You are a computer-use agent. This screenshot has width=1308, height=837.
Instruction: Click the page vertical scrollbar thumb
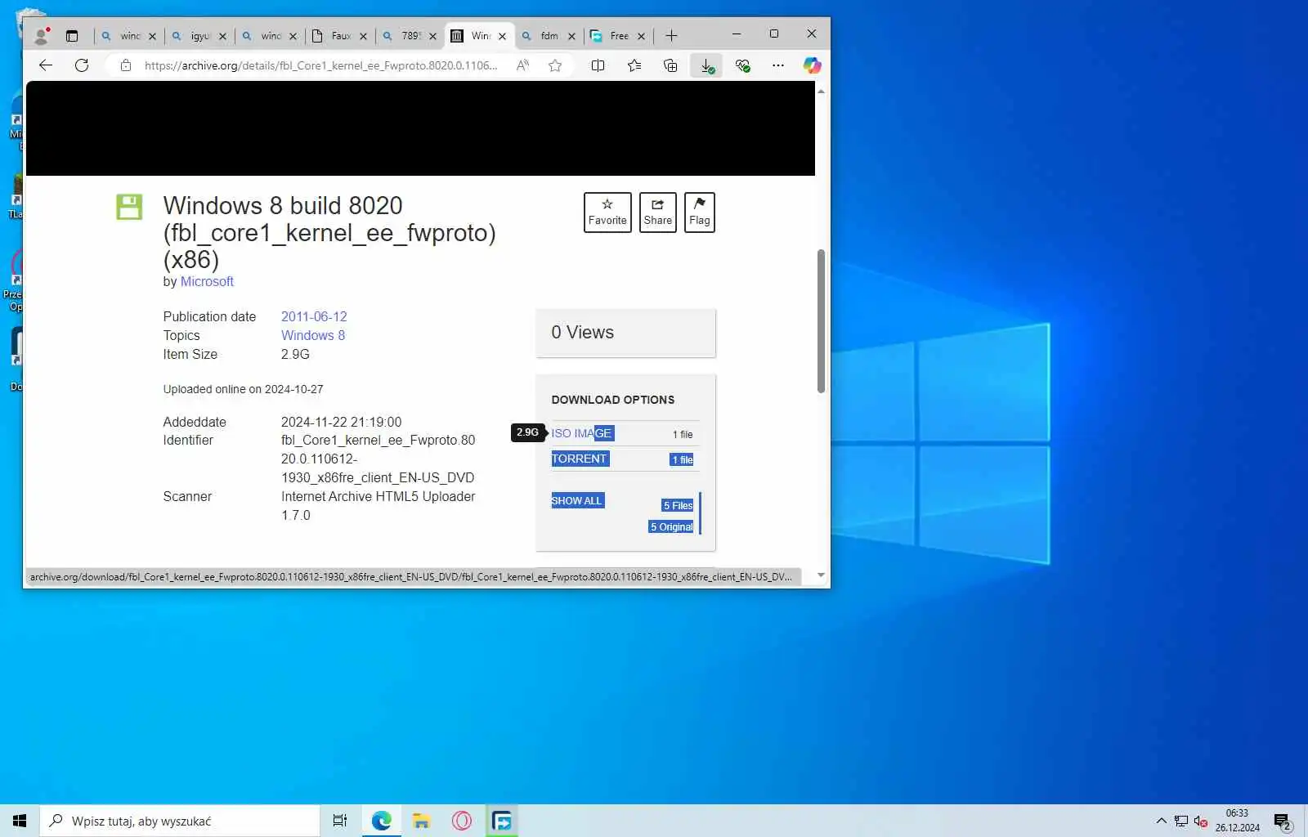pos(821,320)
